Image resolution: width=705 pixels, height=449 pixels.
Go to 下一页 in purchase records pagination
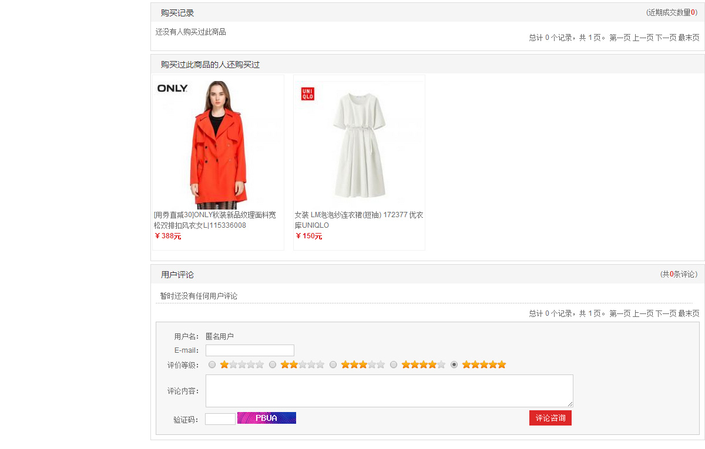666,38
